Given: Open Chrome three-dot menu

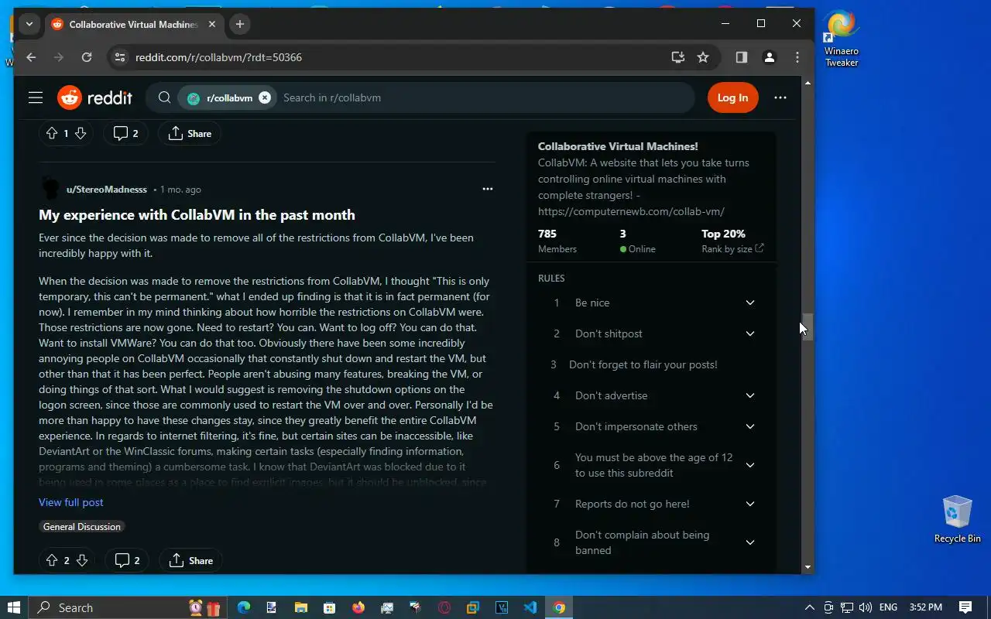Looking at the screenshot, I should click(x=797, y=57).
